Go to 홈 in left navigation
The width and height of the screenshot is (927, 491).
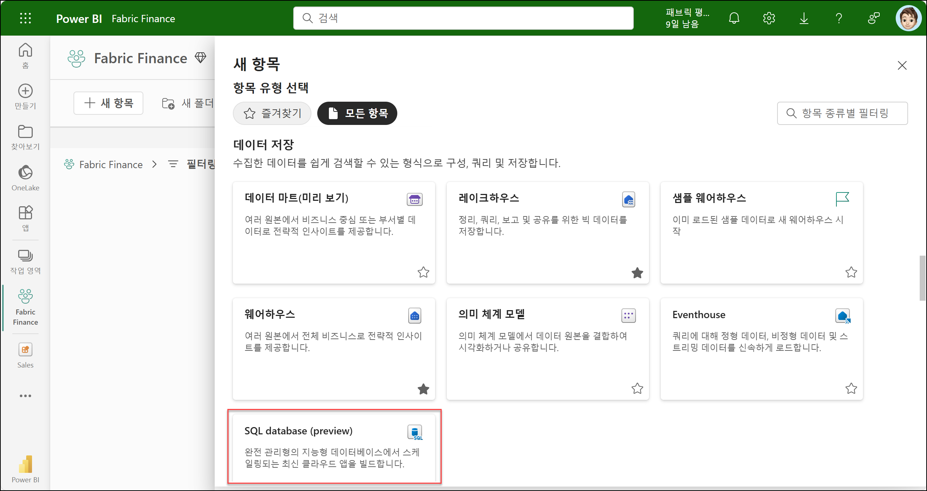tap(25, 56)
